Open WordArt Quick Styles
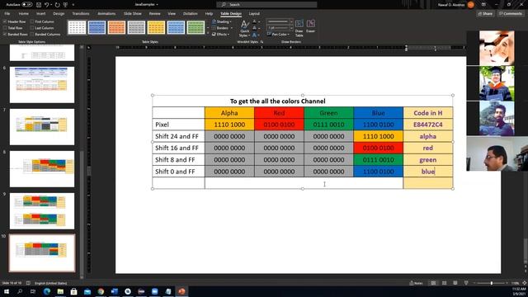 [x=244, y=29]
